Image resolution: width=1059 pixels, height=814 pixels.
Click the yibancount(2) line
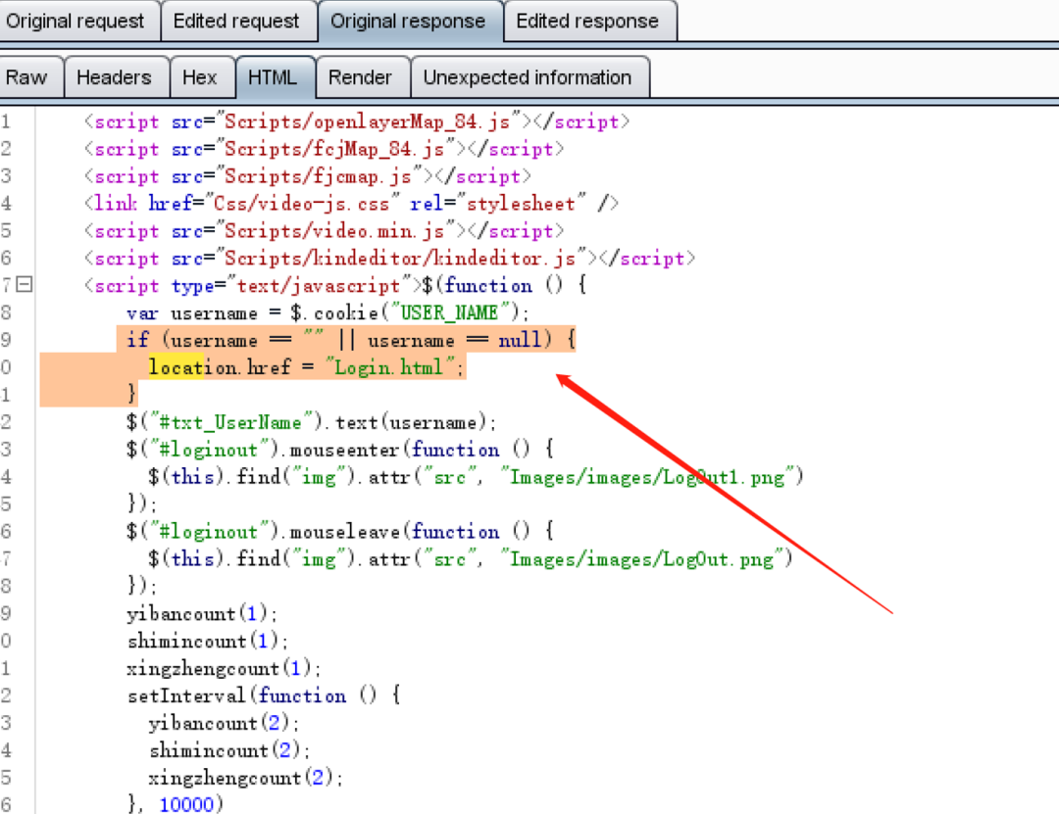click(224, 722)
